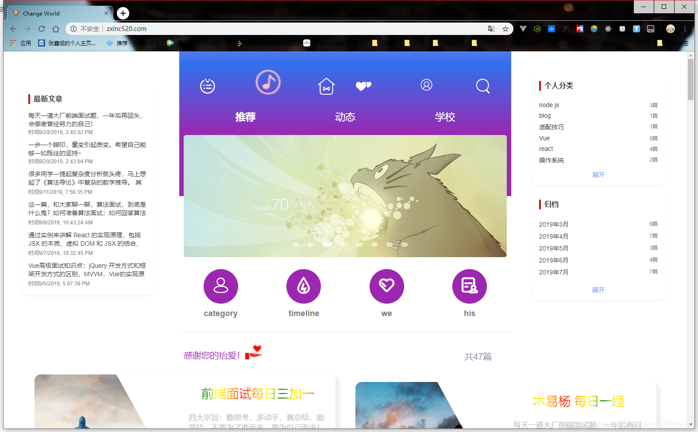The width and height of the screenshot is (698, 432).
Task: Show site security info (不安全)
Action: (85, 29)
